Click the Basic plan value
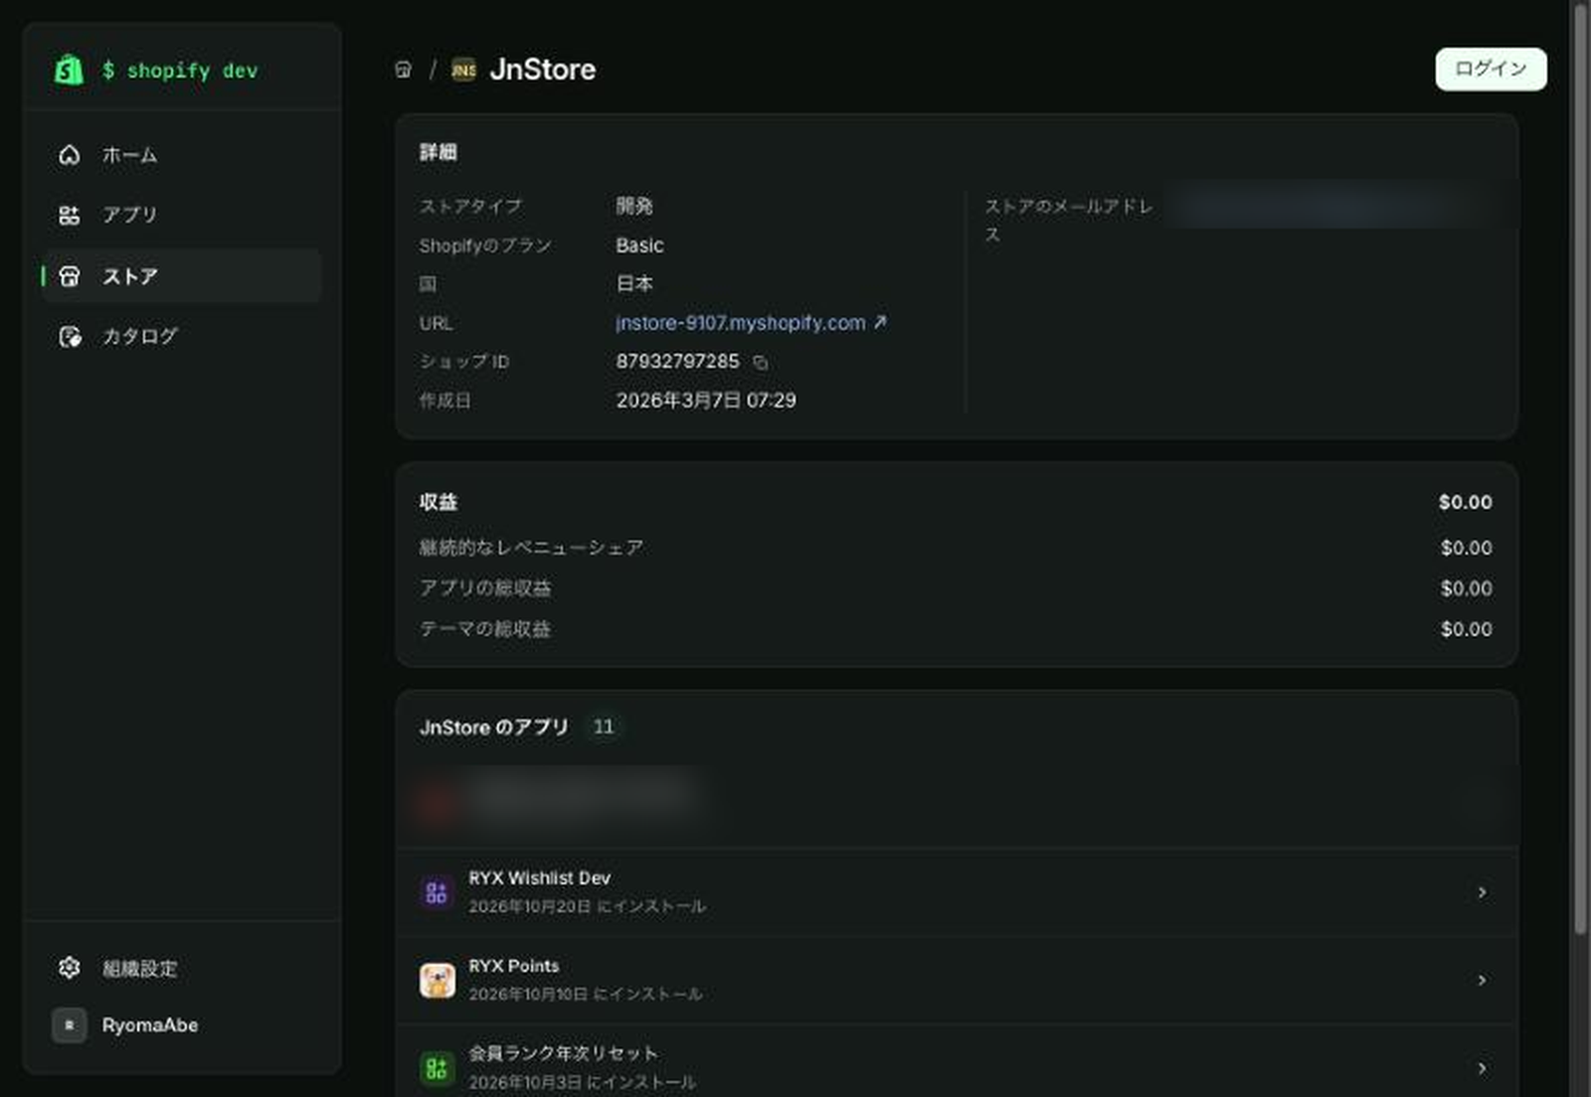Viewport: 1591px width, 1097px height. pos(639,245)
